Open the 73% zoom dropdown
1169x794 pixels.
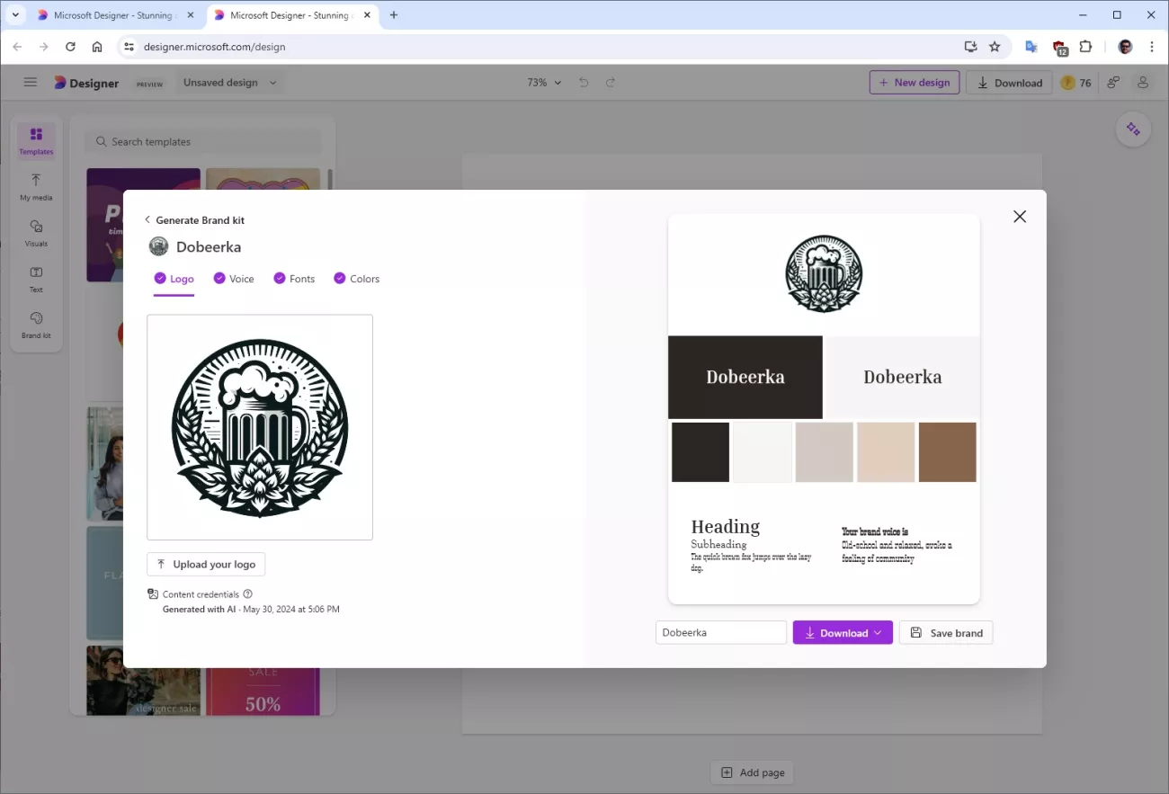tap(544, 83)
